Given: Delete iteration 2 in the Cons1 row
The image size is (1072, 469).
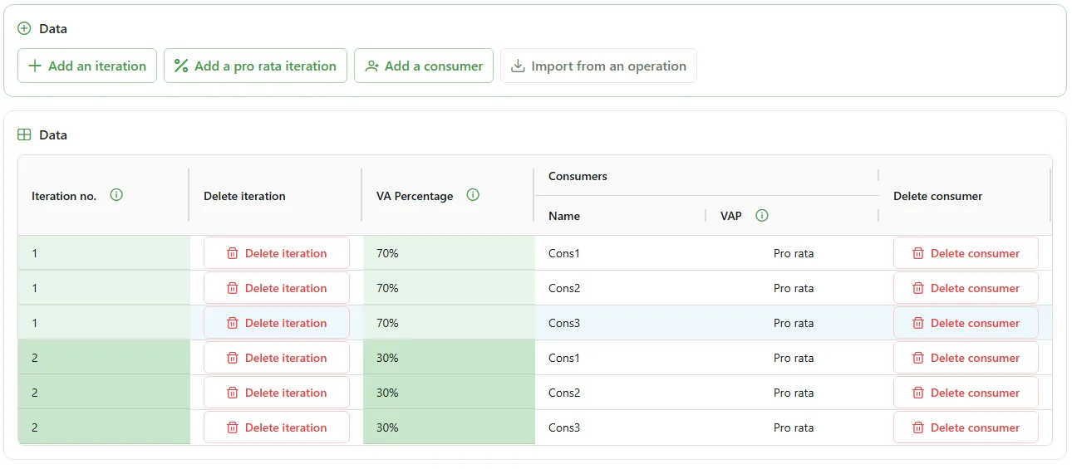Looking at the screenshot, I should [277, 358].
